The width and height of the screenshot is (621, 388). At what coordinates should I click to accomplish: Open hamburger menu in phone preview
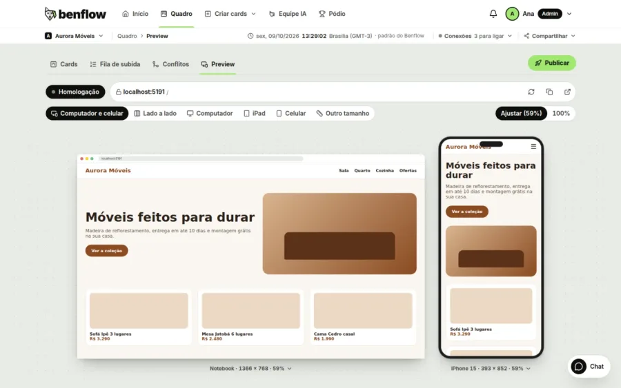coord(533,146)
